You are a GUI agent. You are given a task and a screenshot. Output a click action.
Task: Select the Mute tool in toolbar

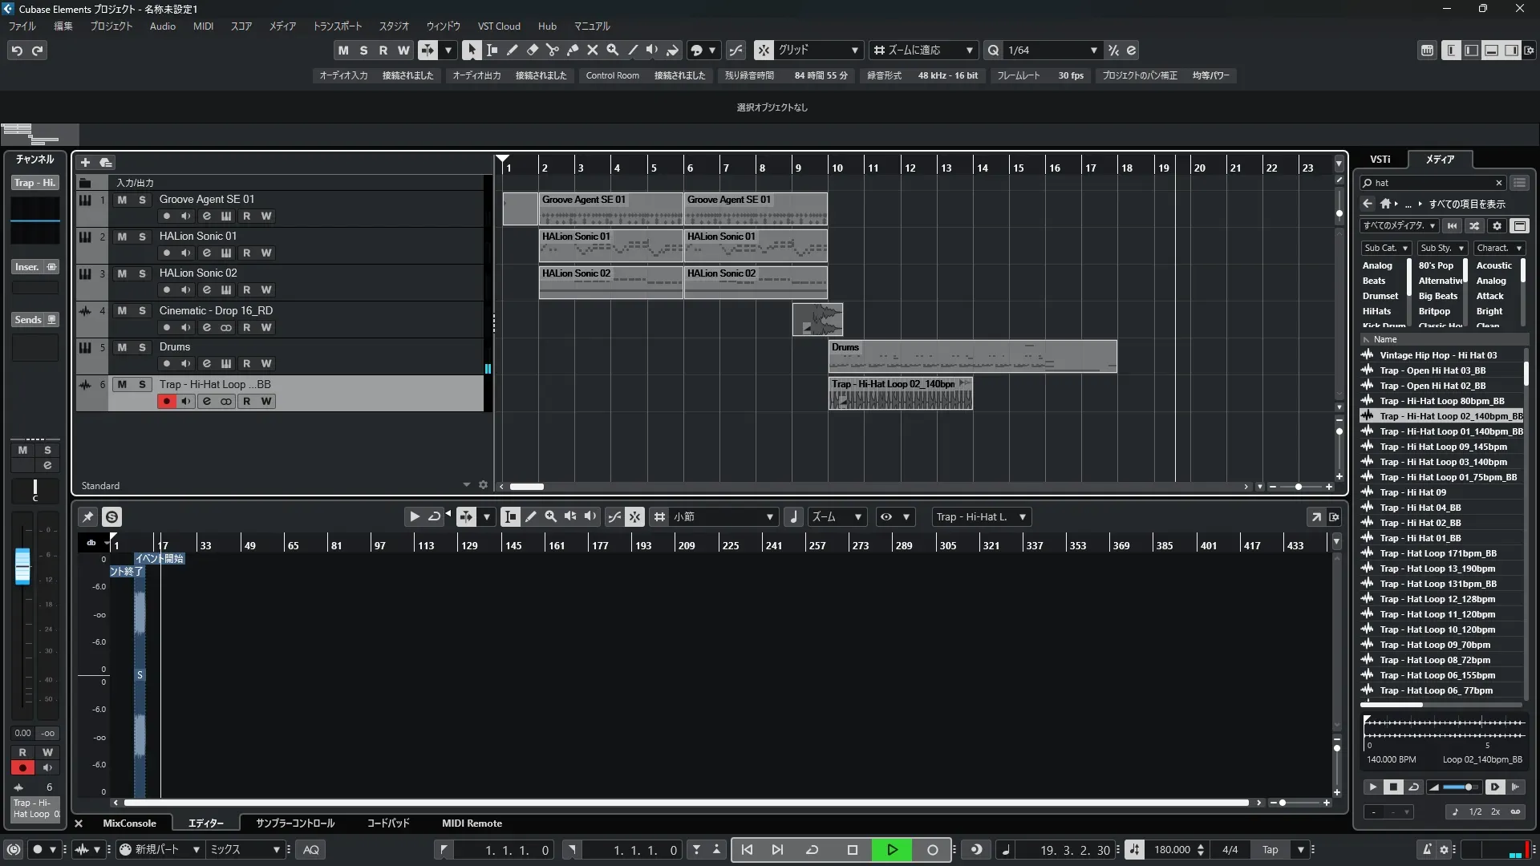click(x=593, y=50)
